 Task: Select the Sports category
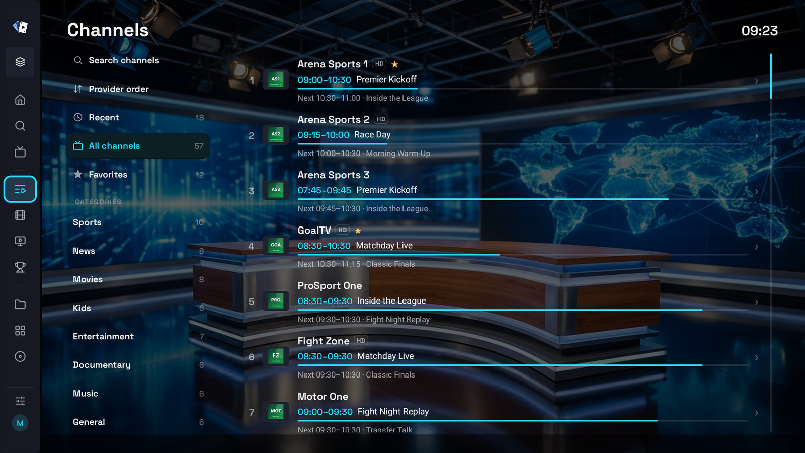pos(138,222)
